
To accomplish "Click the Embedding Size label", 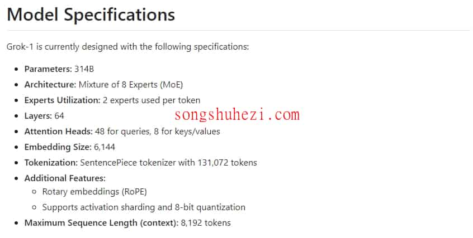I will (58, 147).
